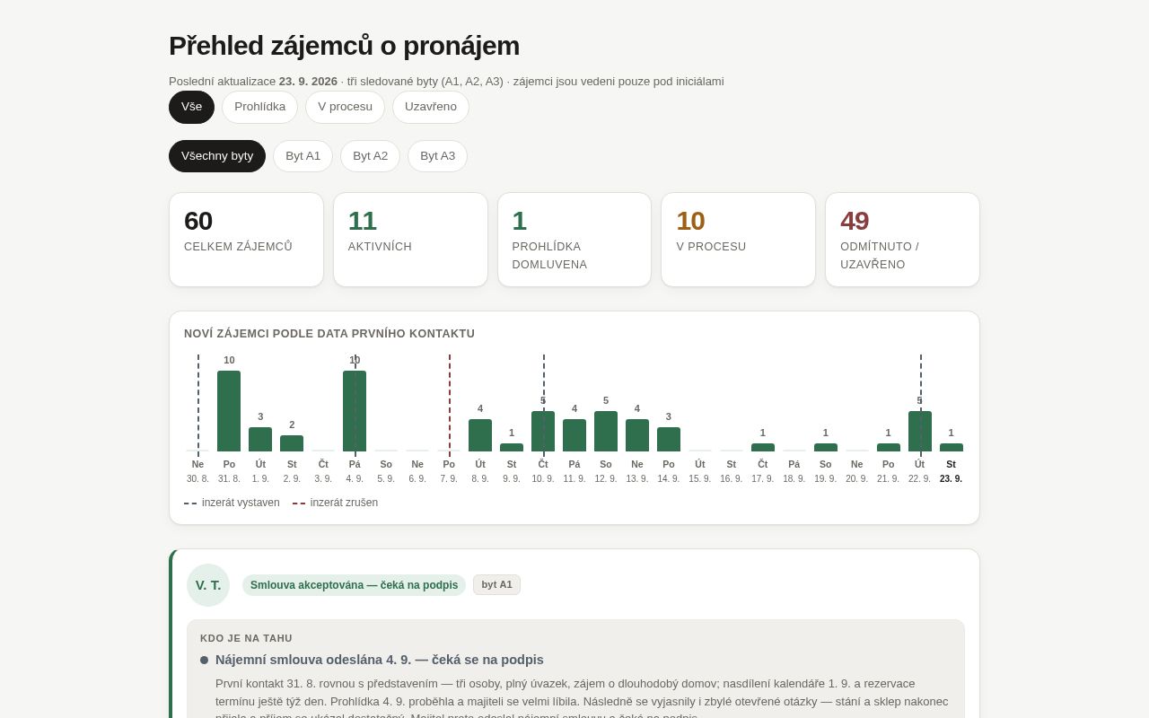Open the "Aktivních" card showing 11

coord(410,240)
